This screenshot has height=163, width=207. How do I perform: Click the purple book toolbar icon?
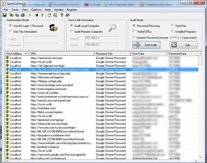67,15
